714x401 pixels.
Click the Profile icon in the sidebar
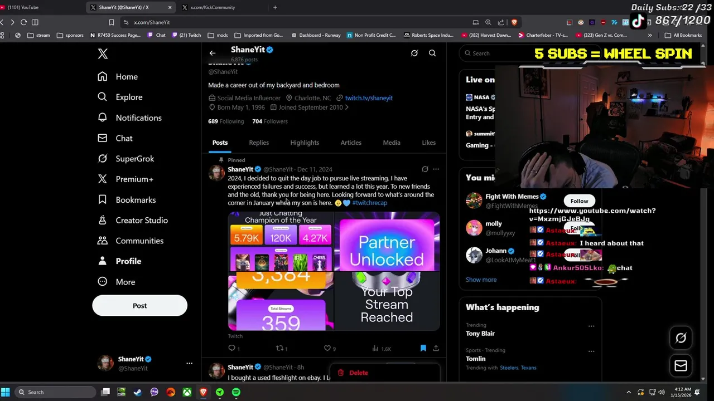102,261
